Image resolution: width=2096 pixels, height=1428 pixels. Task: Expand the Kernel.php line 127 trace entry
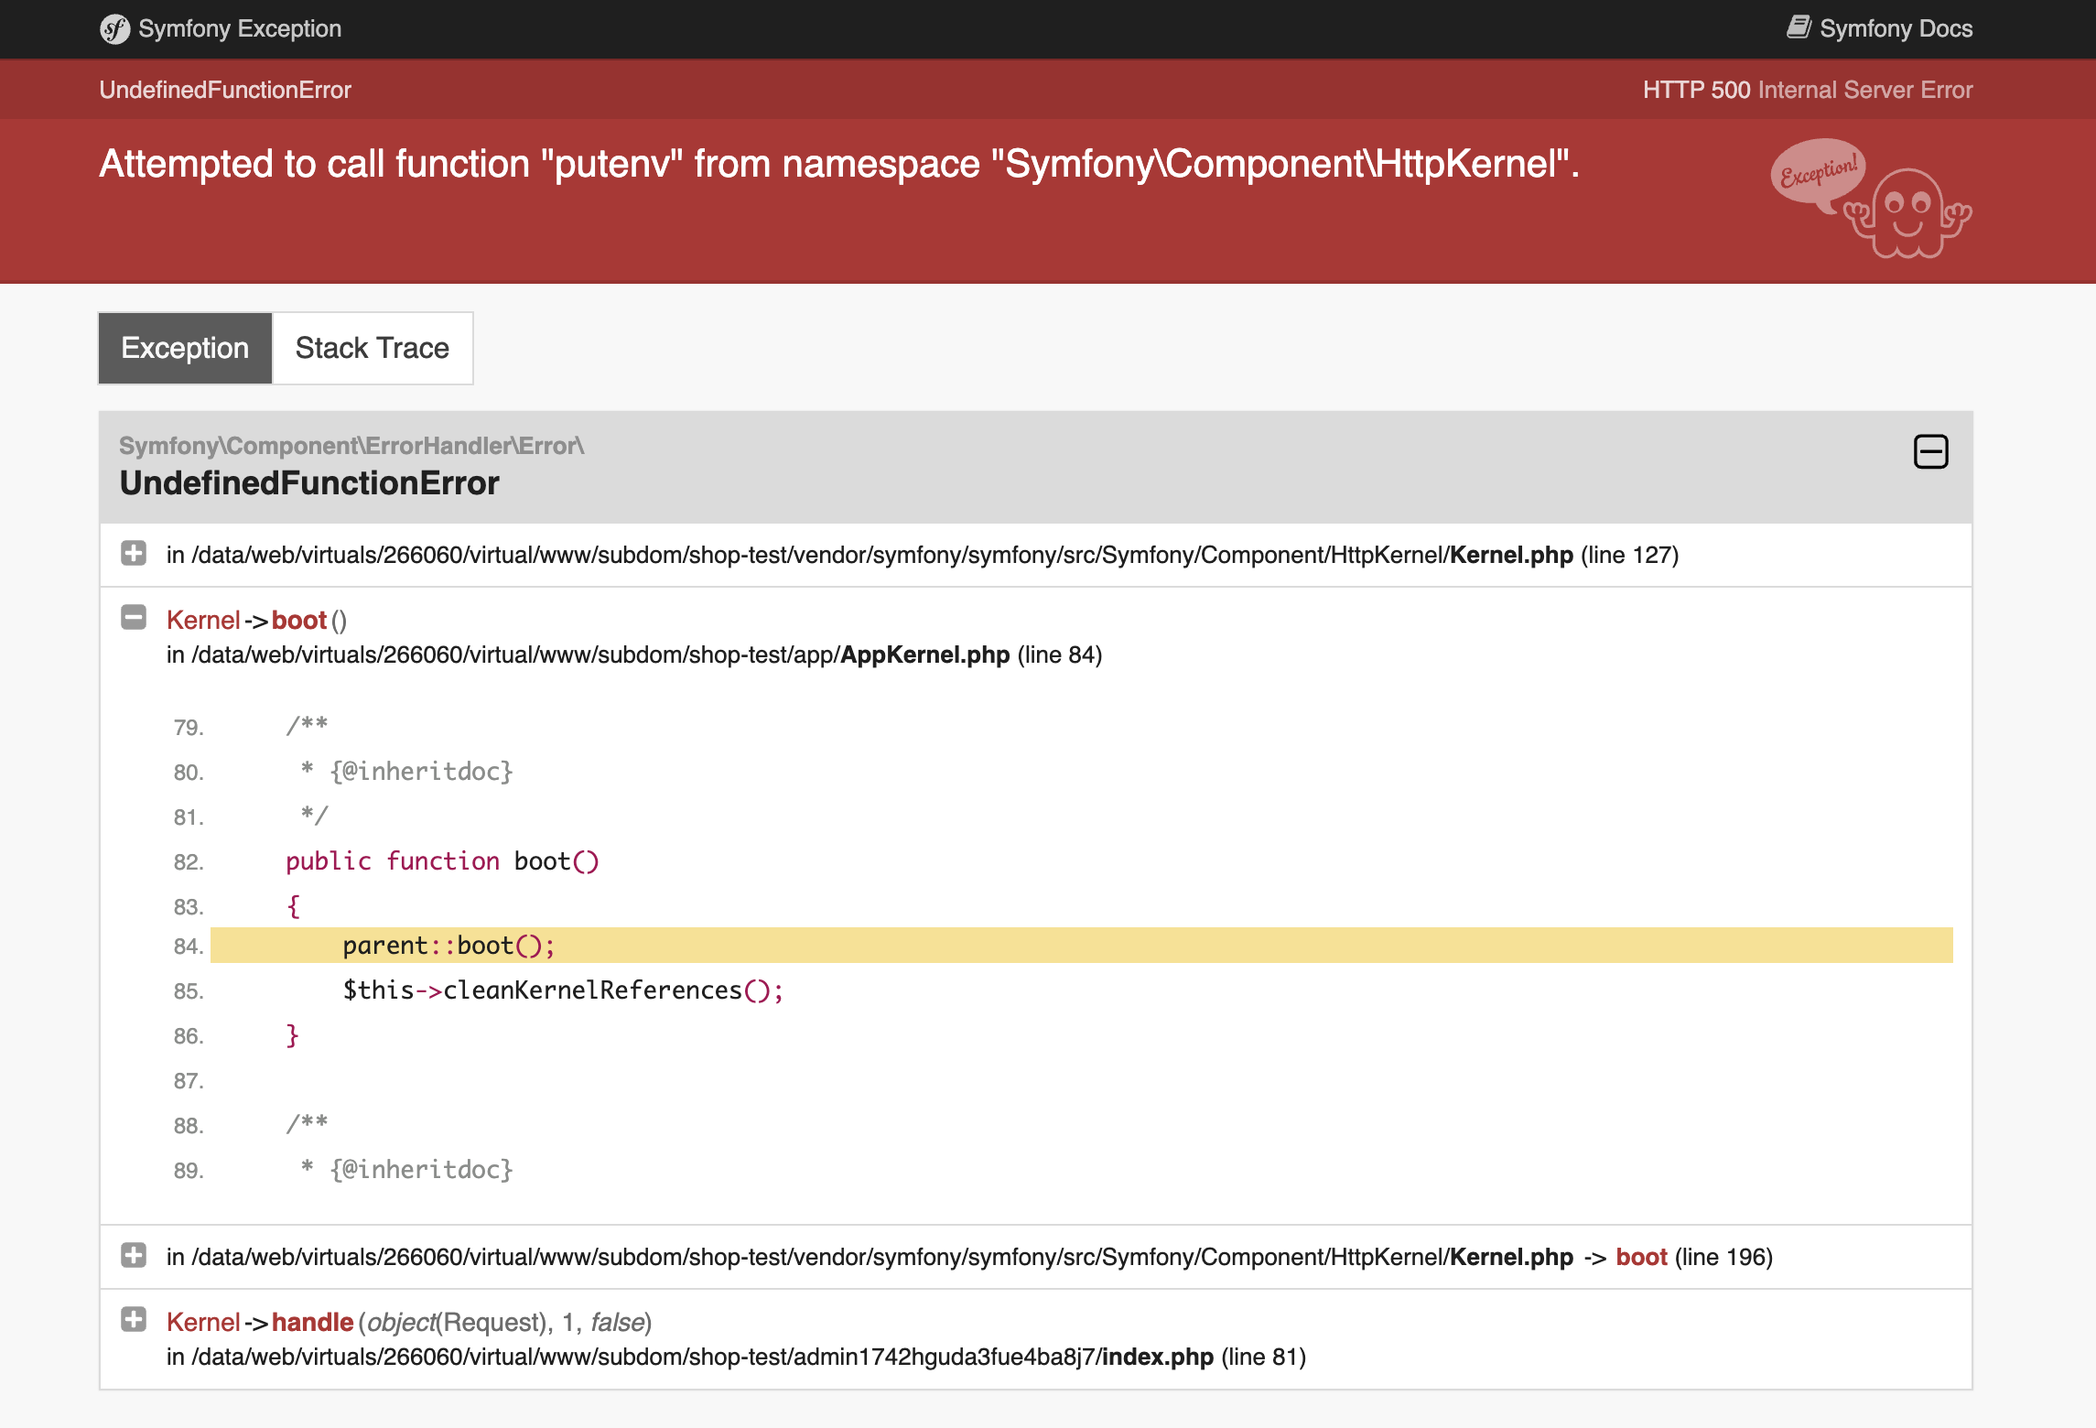(x=134, y=553)
